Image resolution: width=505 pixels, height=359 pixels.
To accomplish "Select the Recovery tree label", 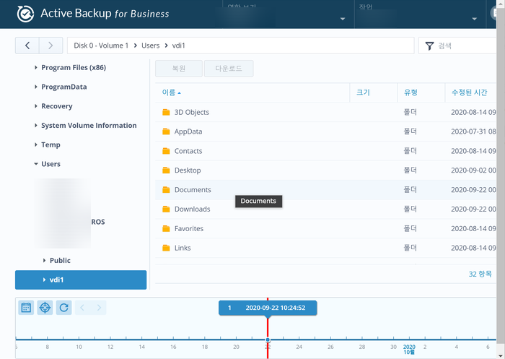I will (x=57, y=106).
